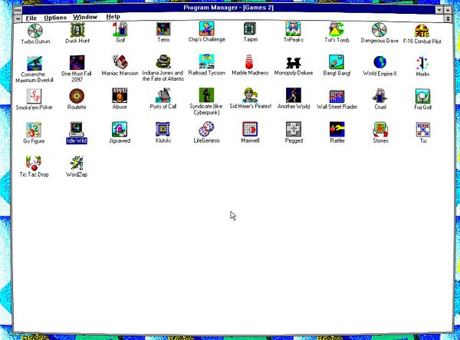This screenshot has width=460, height=340.
Task: Maximize Program Manager with up arrow
Action: [x=448, y=10]
